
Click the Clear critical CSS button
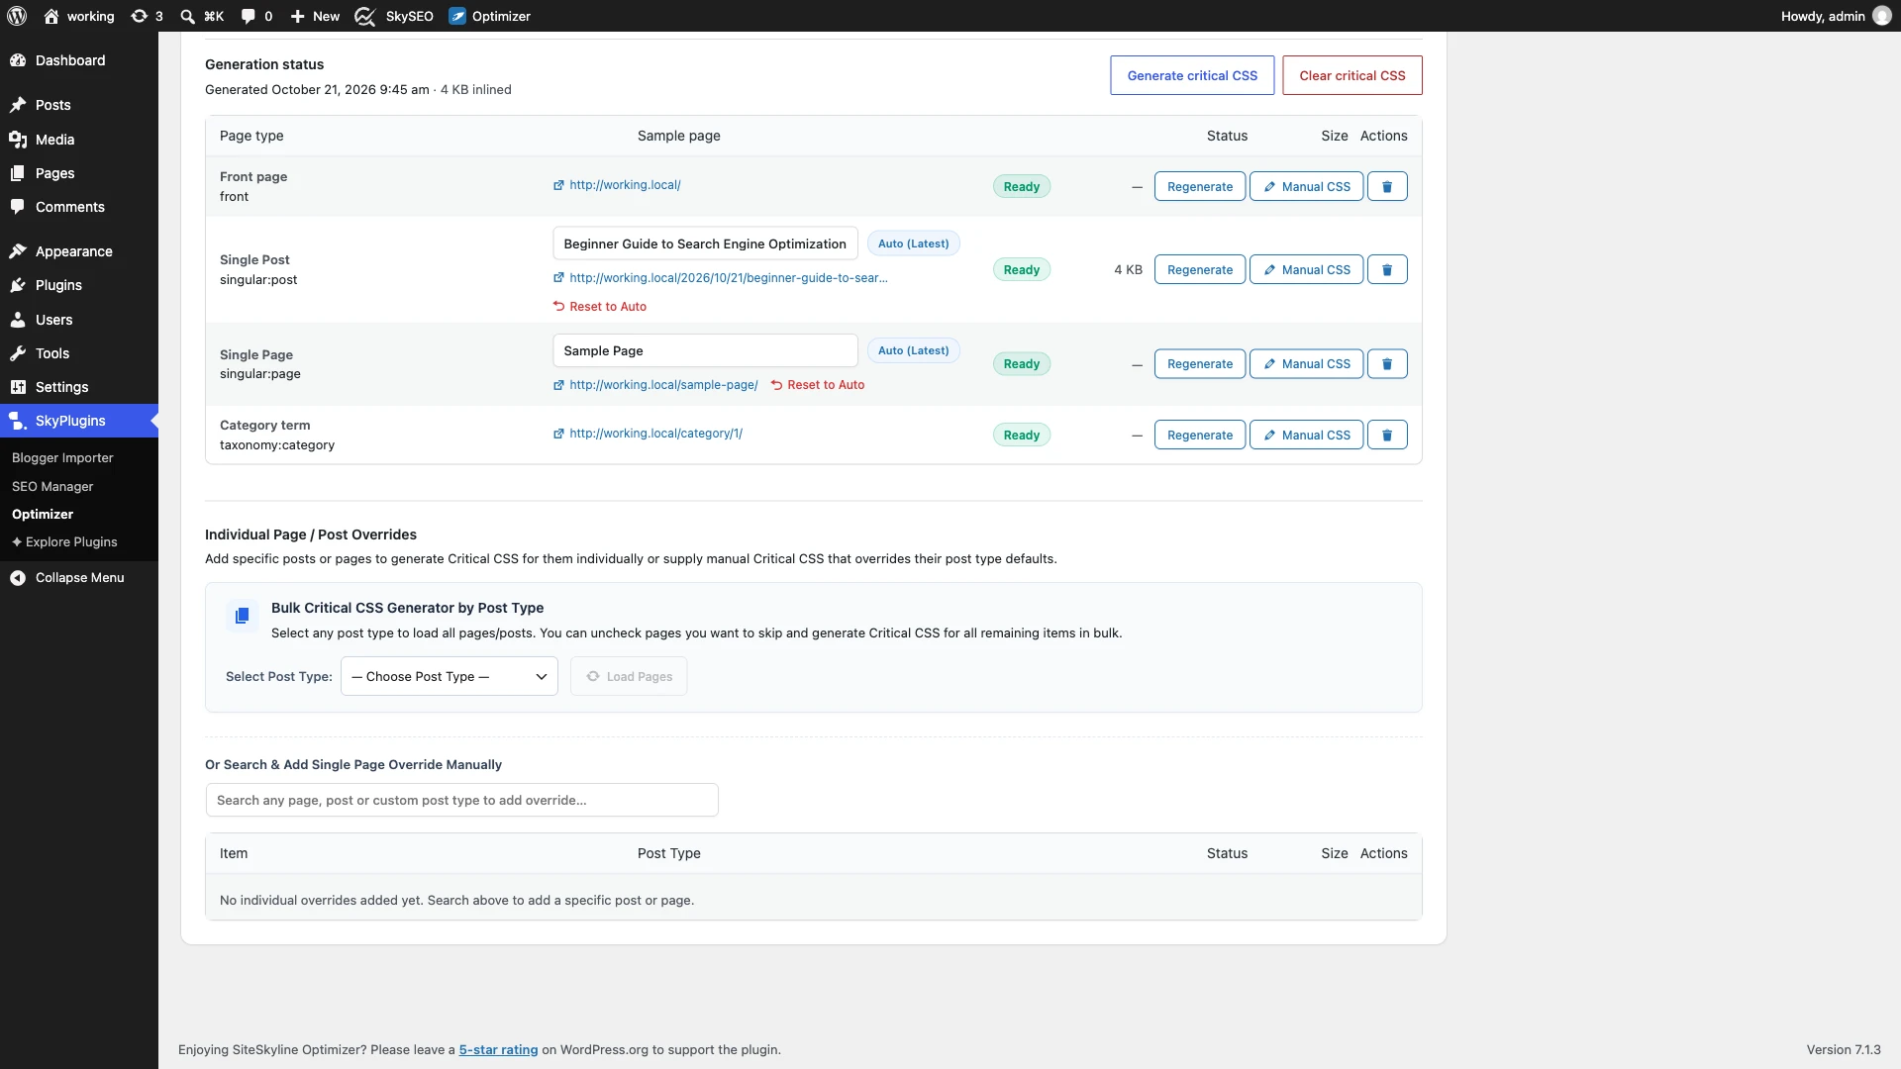click(x=1352, y=75)
